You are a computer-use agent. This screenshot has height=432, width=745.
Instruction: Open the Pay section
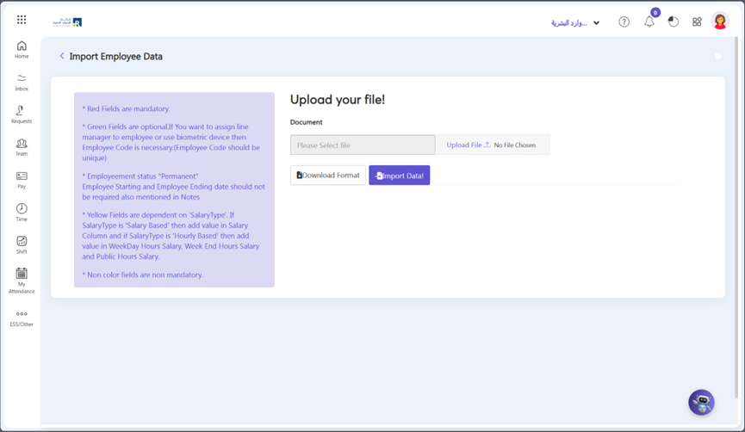tap(22, 180)
